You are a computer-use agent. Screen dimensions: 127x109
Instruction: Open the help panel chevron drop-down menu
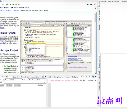click(x=91, y=4)
